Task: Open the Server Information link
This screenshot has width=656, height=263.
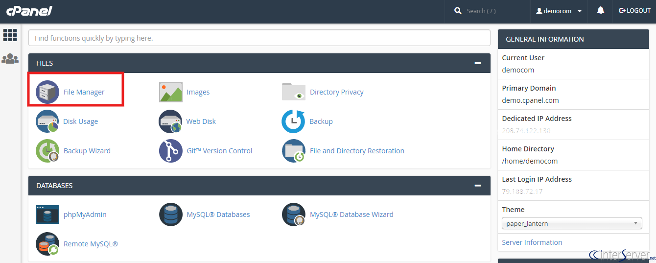Action: click(532, 242)
